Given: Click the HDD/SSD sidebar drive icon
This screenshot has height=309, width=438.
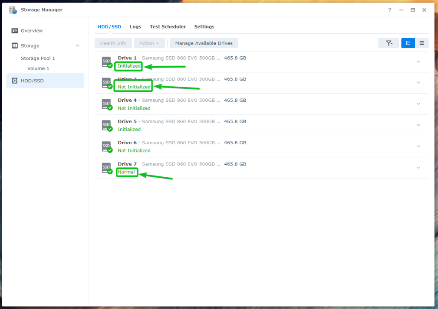Looking at the screenshot, I should click(x=14, y=81).
